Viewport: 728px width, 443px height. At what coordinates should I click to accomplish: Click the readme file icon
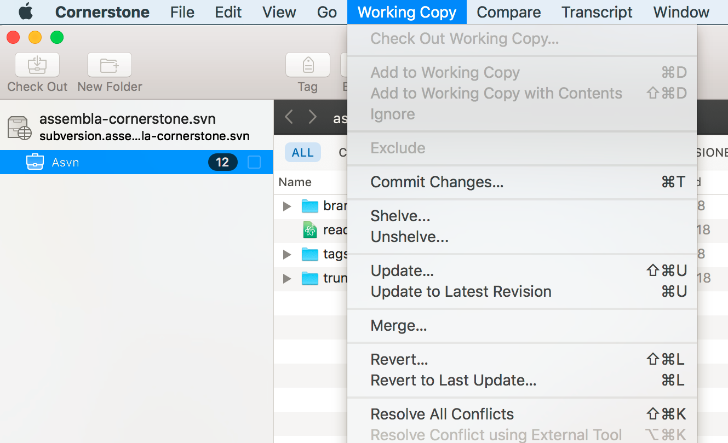pyautogui.click(x=310, y=230)
